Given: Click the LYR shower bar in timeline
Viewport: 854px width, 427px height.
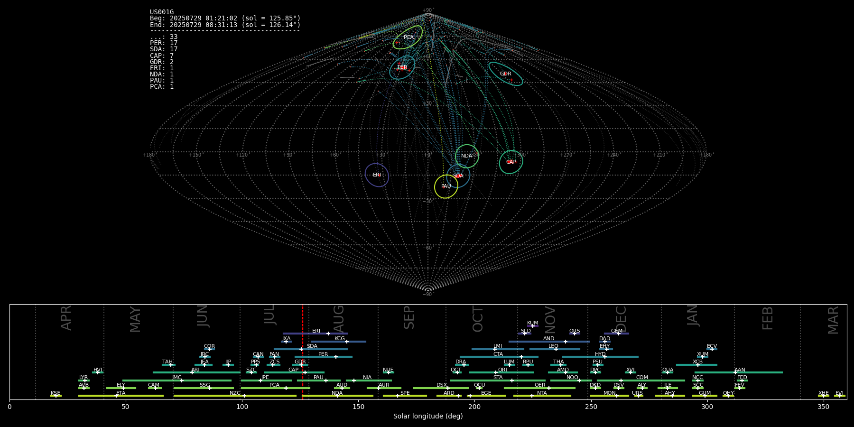Looking at the screenshot, I should click(84, 380).
